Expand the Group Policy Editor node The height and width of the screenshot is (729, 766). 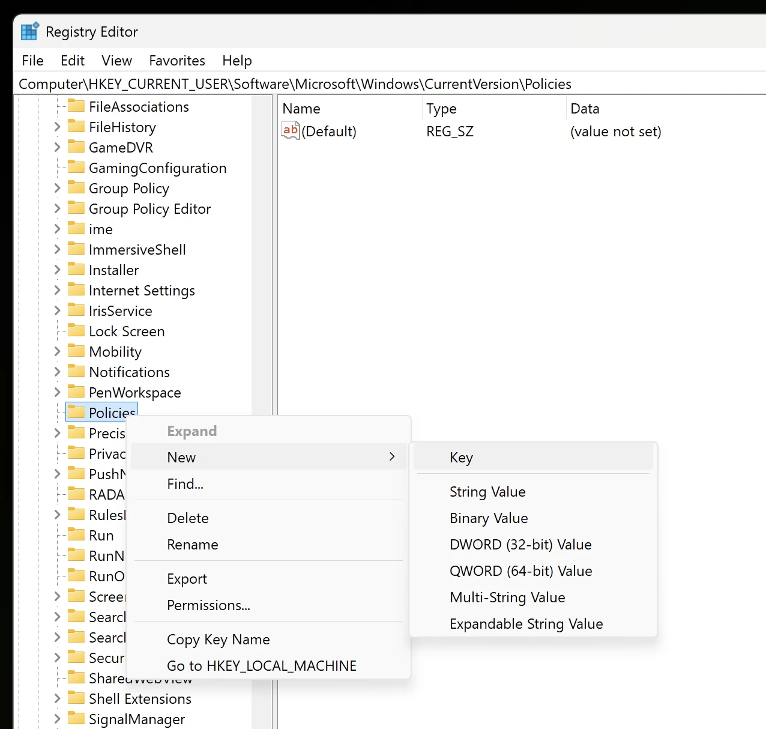pos(57,209)
